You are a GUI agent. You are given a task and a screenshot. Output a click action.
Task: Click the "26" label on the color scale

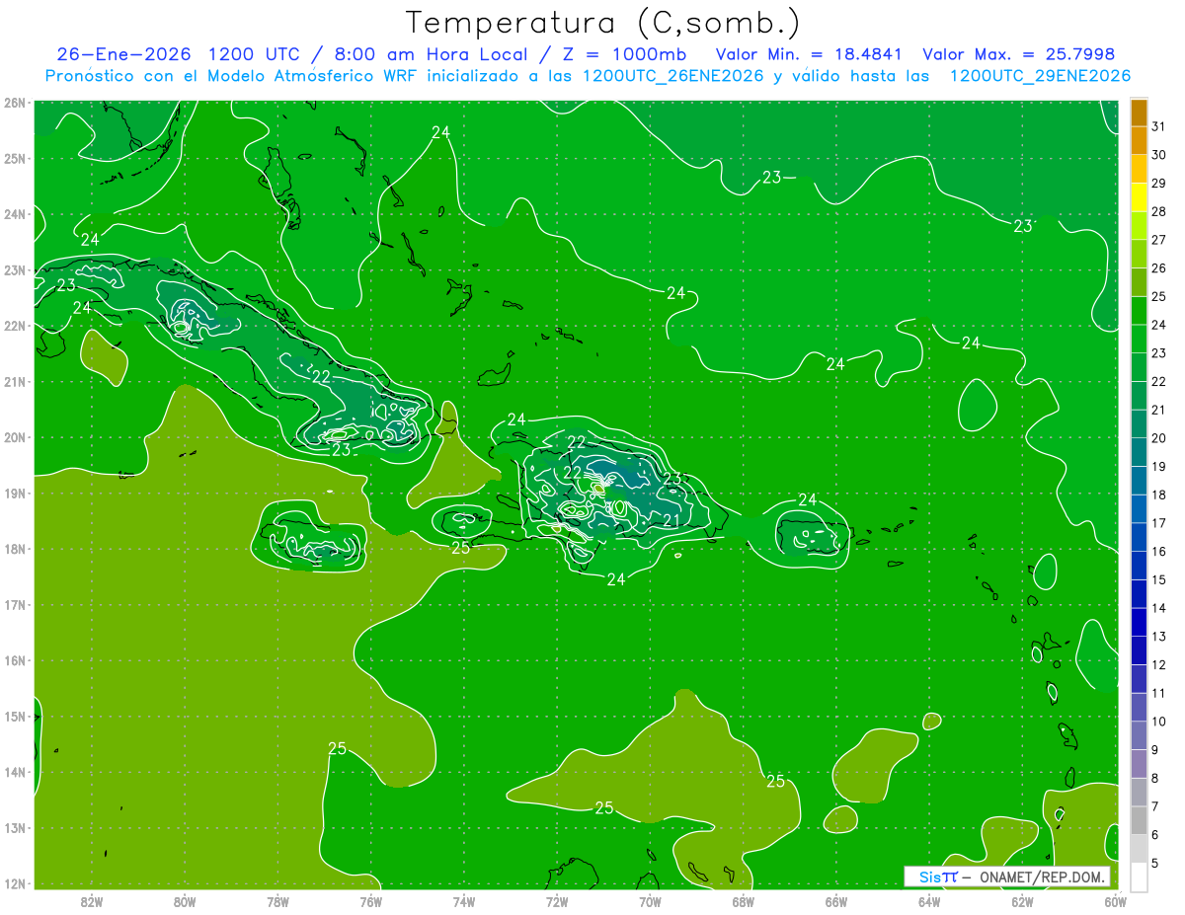(1158, 268)
